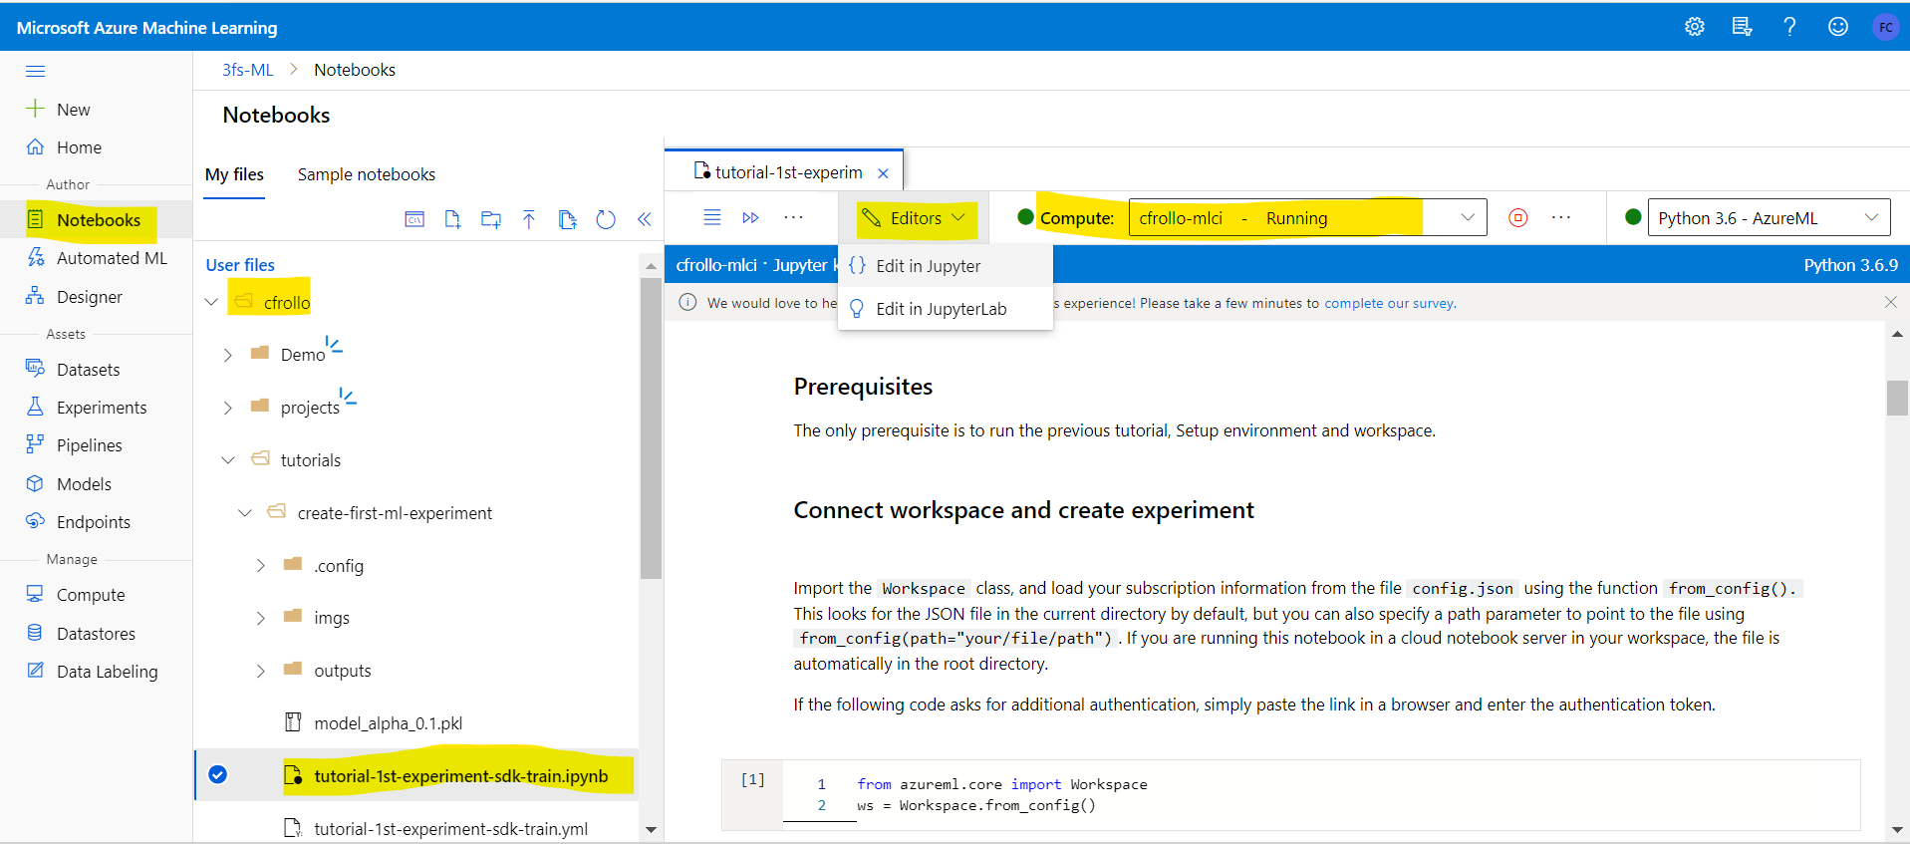The height and width of the screenshot is (844, 1910).
Task: Uncheck the selected tutorial notebook checkbox
Action: pyautogui.click(x=218, y=774)
